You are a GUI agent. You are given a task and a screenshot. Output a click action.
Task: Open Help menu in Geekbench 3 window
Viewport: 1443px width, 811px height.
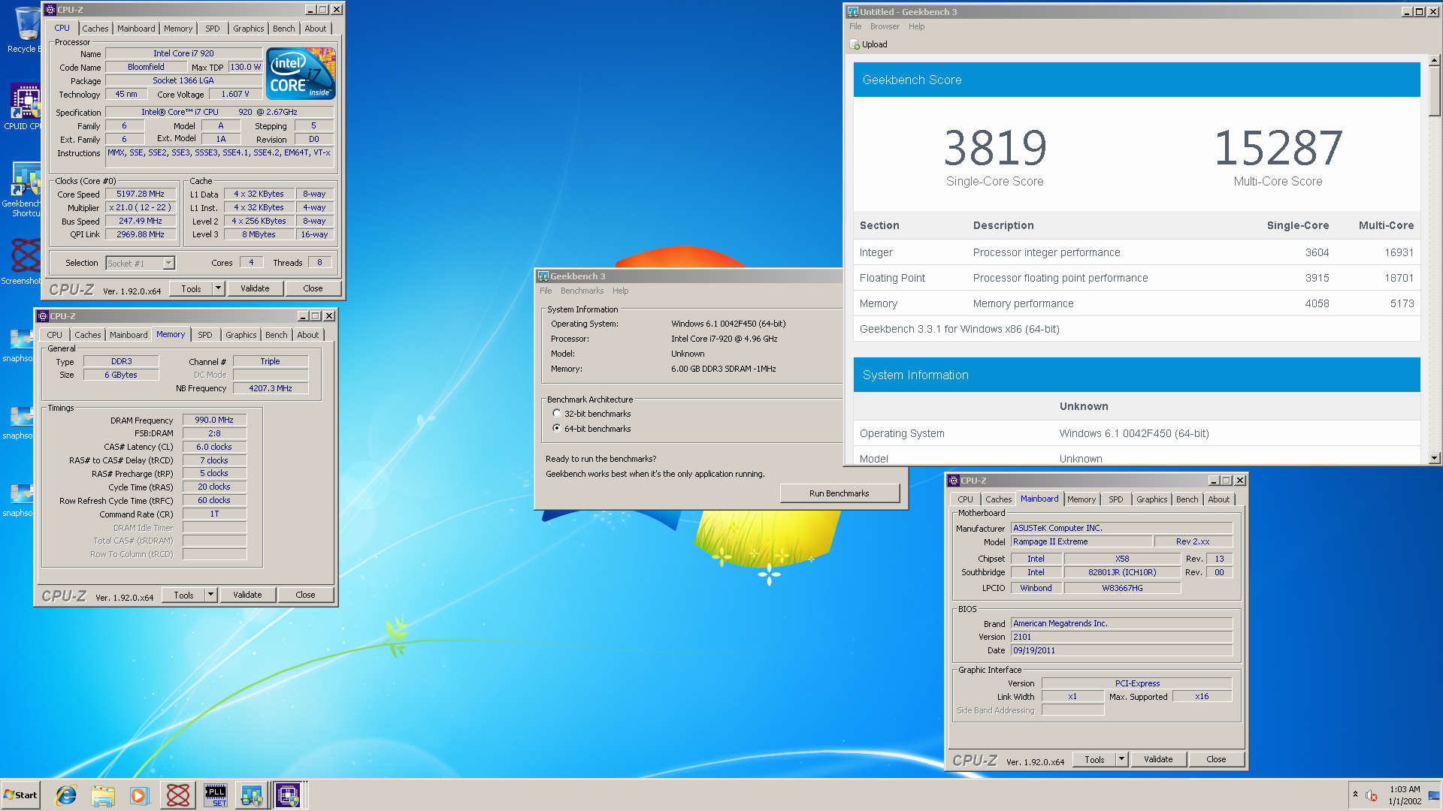point(620,291)
